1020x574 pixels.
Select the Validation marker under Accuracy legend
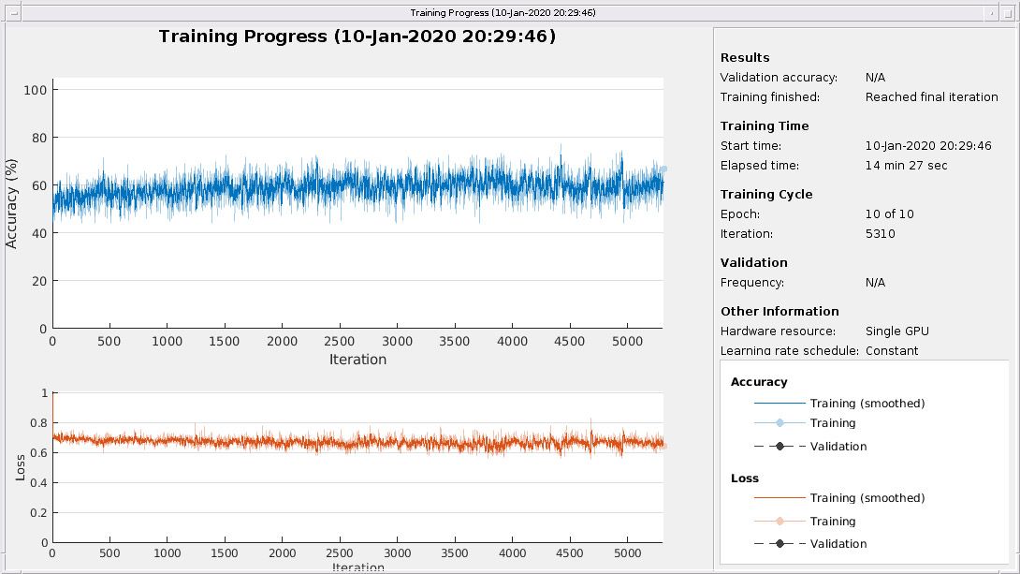pyautogui.click(x=780, y=447)
